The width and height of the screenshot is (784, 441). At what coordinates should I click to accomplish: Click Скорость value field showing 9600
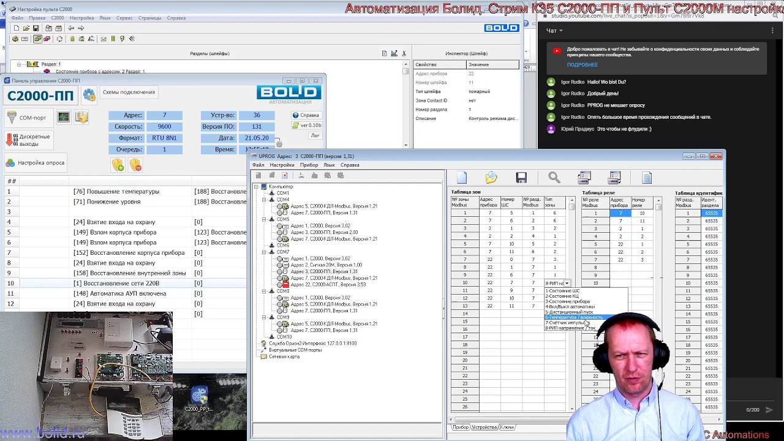[164, 127]
